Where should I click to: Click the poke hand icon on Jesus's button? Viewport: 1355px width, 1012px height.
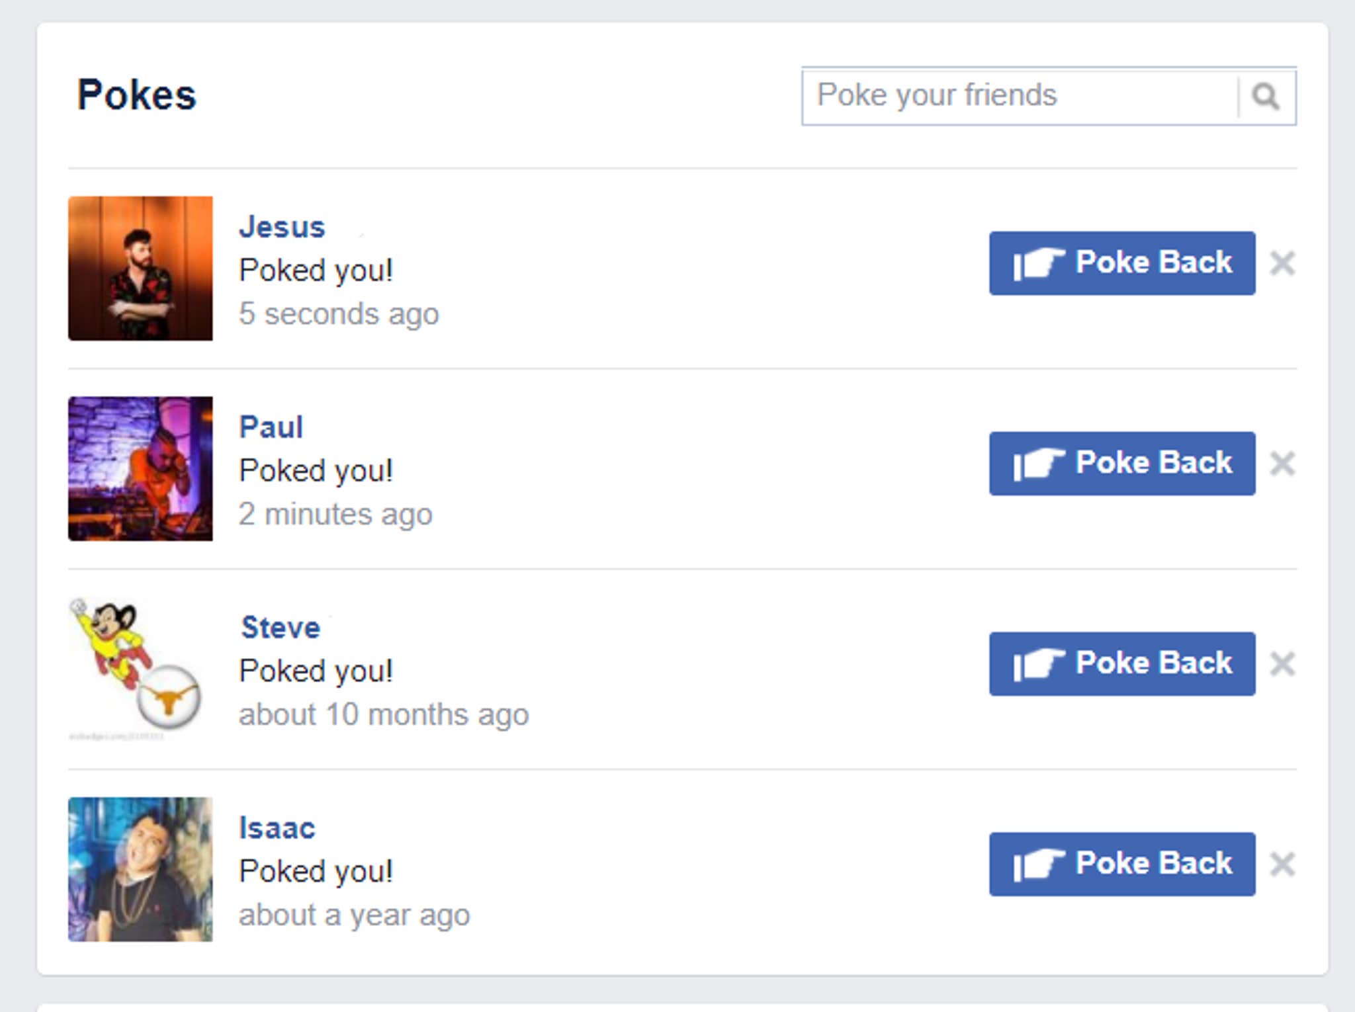(x=1040, y=263)
